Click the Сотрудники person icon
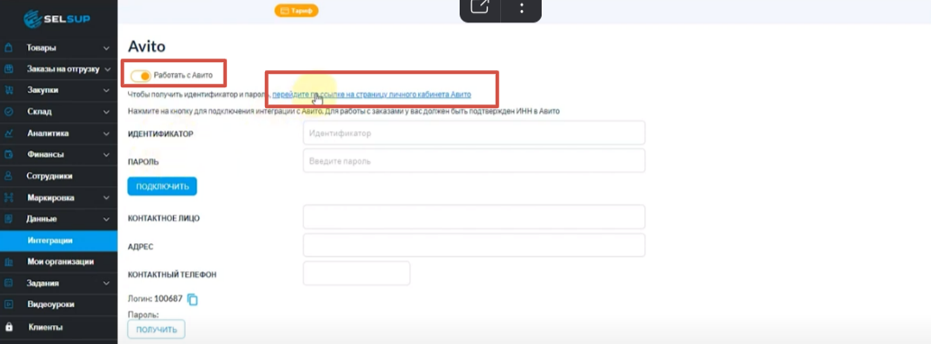Viewport: 931px width, 344px height. 8,177
